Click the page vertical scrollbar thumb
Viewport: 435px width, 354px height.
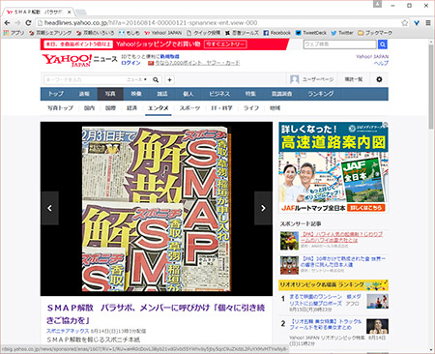431,87
